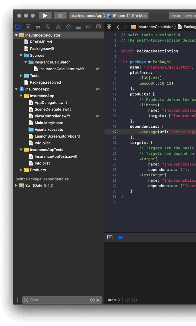Viewport: 196px width, 326px height.
Task: Show the Project navigator folder icon
Action: [x=18, y=27]
